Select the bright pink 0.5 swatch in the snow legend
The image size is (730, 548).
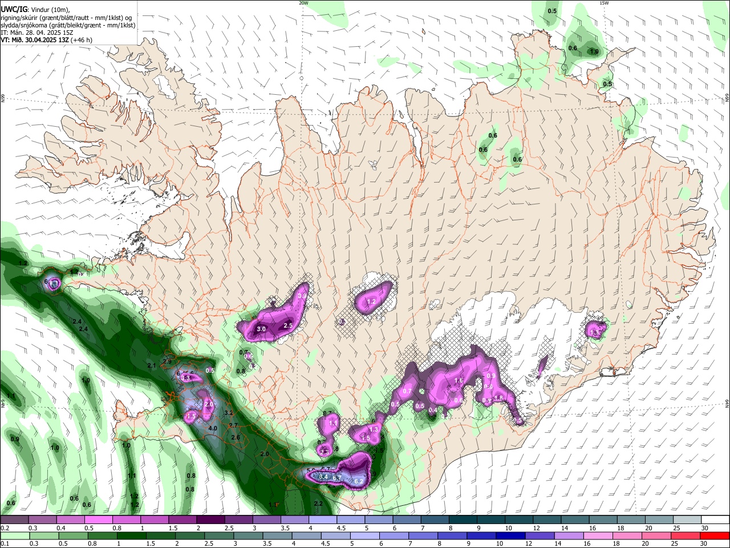point(98,520)
